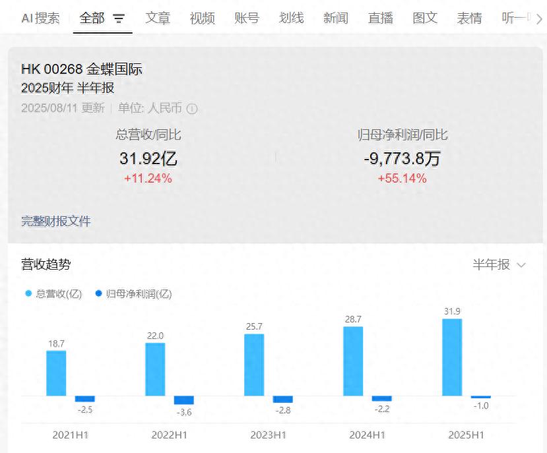Click the 总营收/同比 label

coord(148,135)
